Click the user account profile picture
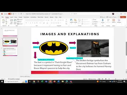Screen dimensions: 127x95 [113, 14]
